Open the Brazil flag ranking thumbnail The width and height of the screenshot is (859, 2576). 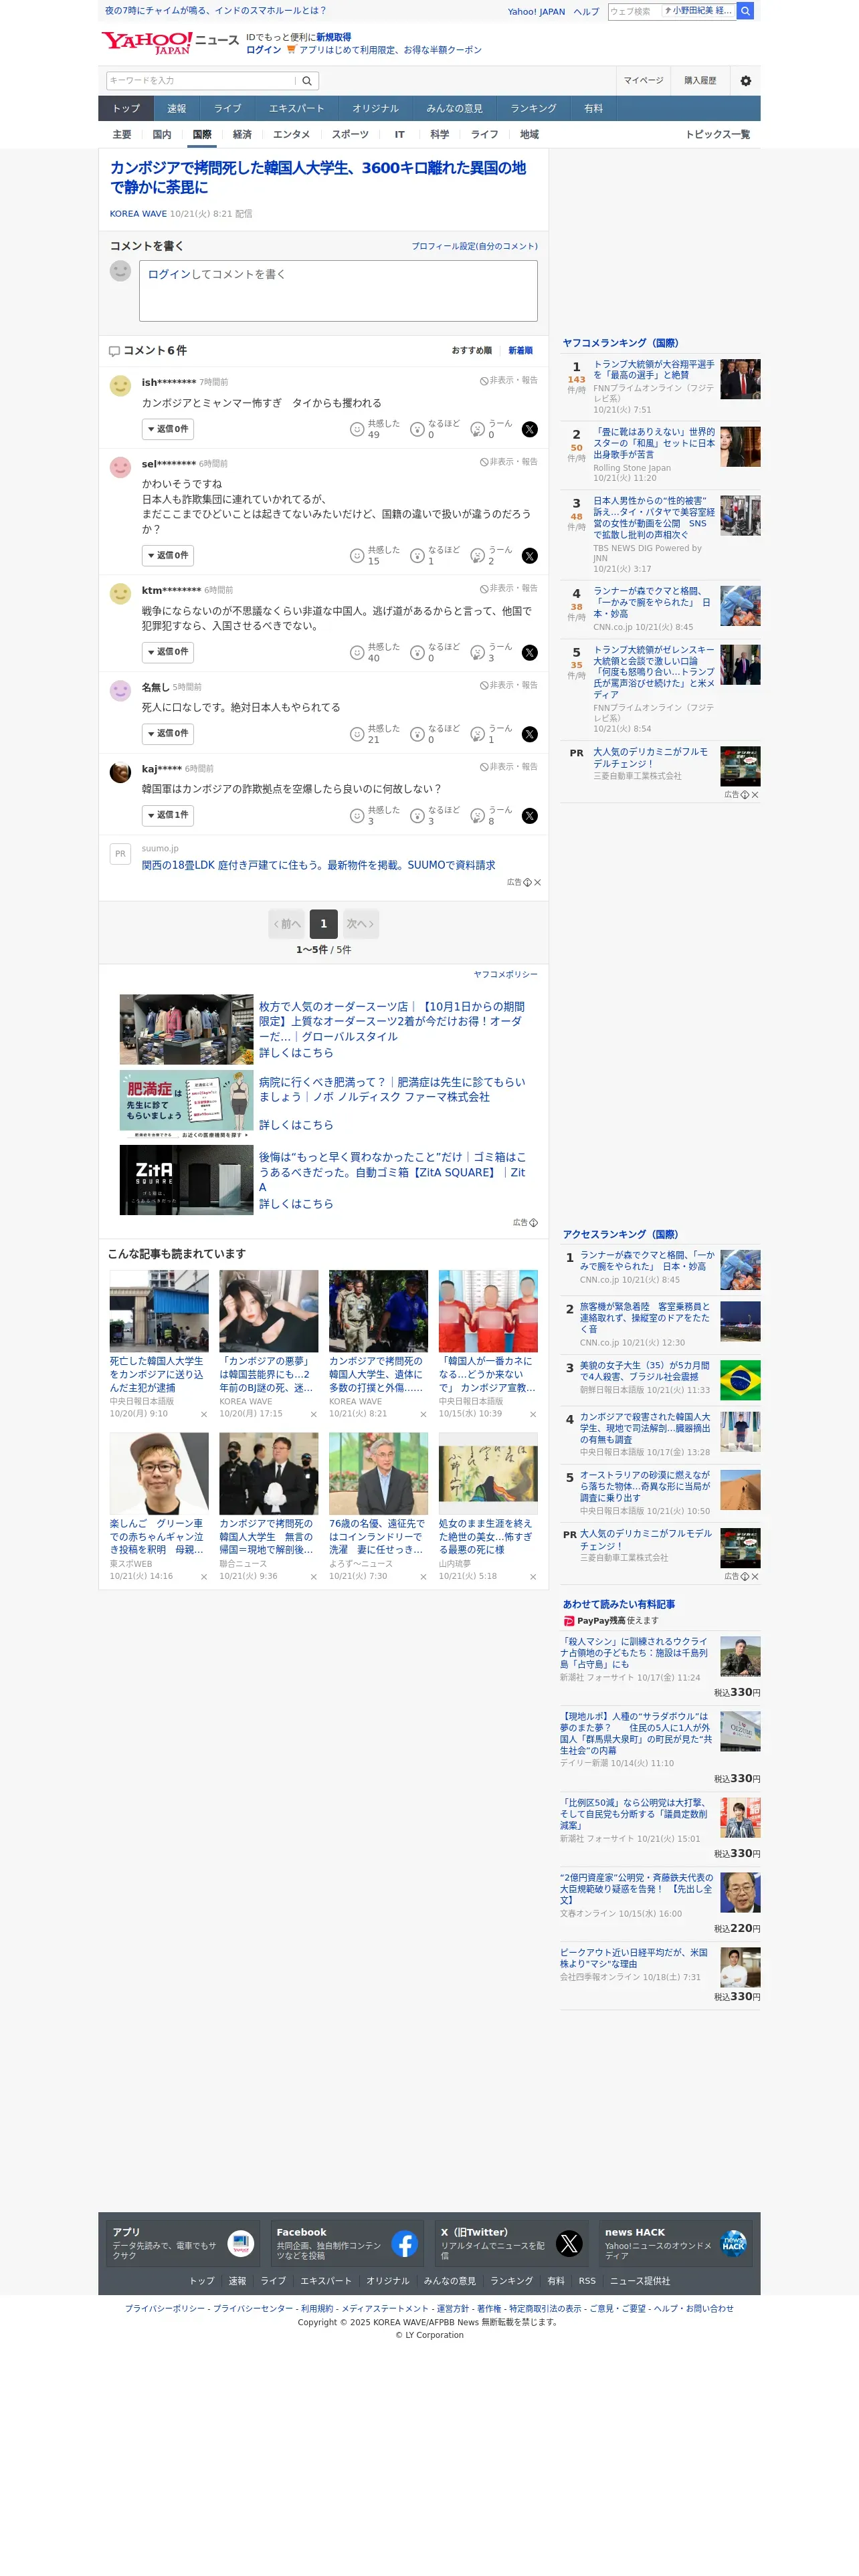coord(740,1380)
